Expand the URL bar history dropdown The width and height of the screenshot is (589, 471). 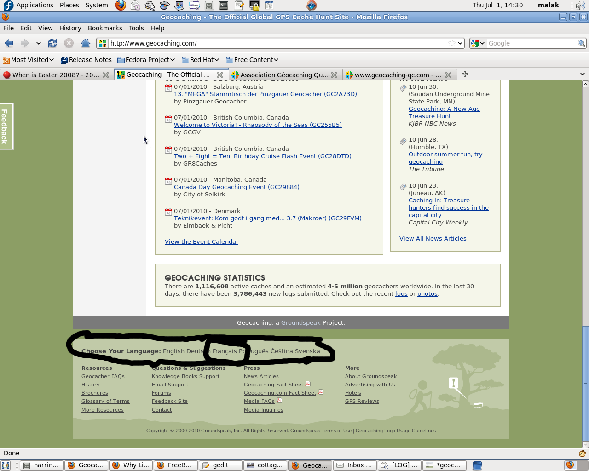click(x=460, y=43)
